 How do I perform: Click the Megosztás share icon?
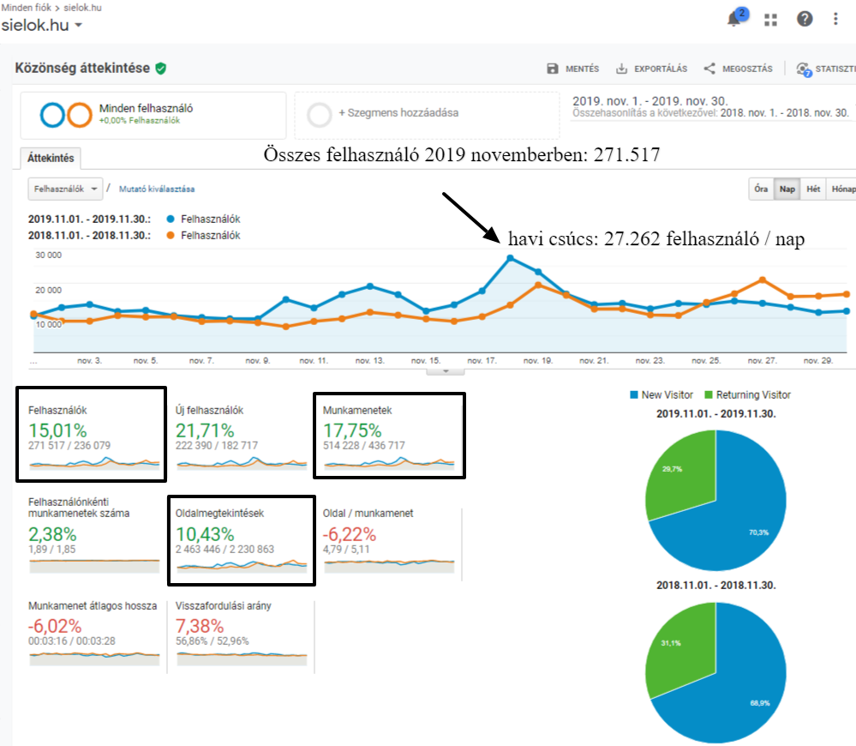709,69
